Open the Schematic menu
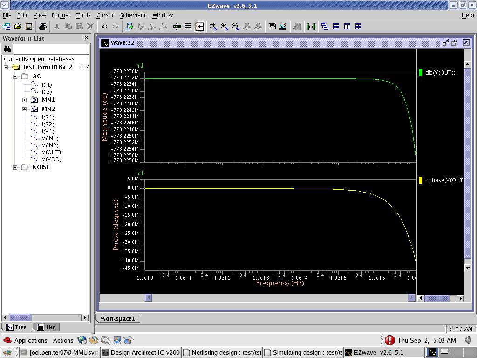477x358 pixels. click(133, 15)
